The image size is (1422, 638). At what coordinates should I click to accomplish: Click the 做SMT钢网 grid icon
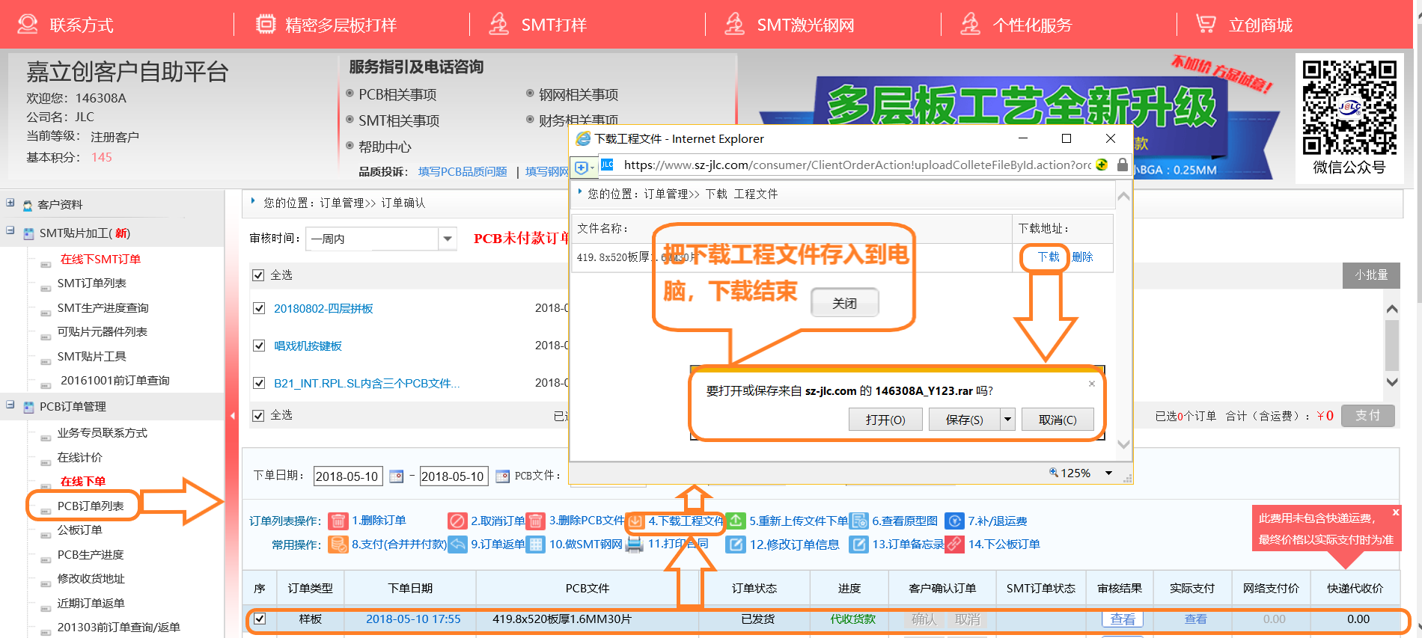[536, 544]
